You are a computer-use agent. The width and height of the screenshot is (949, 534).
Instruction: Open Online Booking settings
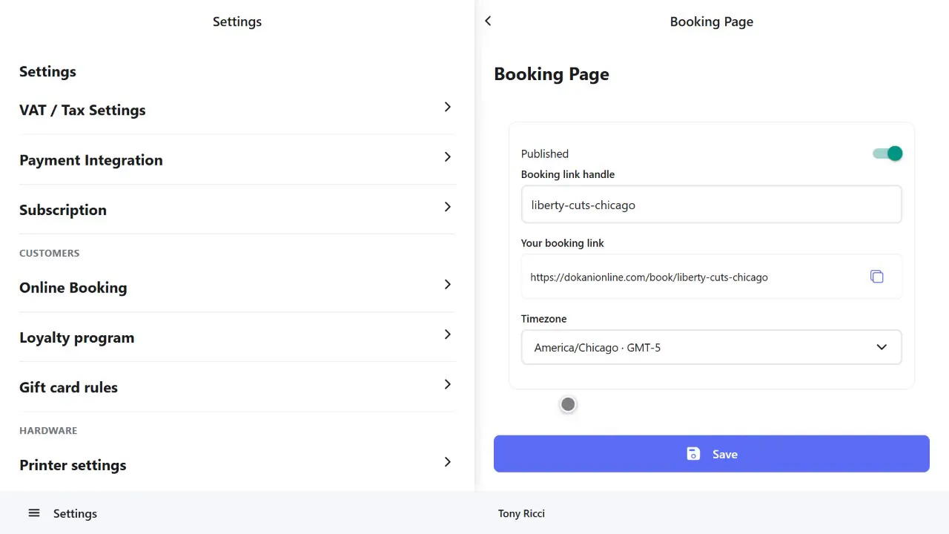tap(237, 287)
